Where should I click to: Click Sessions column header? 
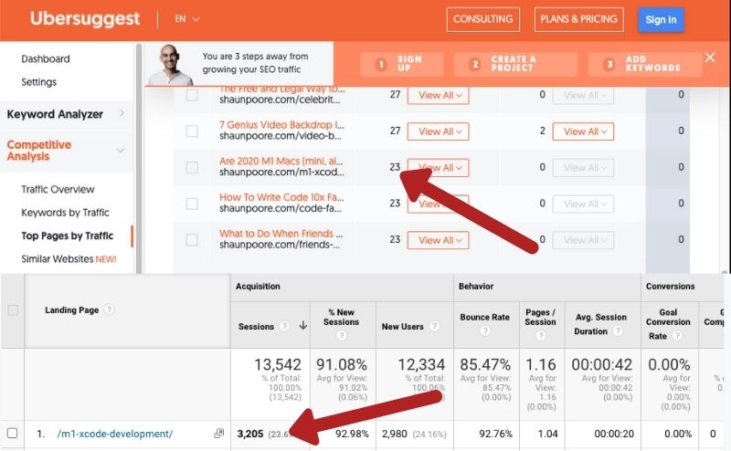click(256, 327)
